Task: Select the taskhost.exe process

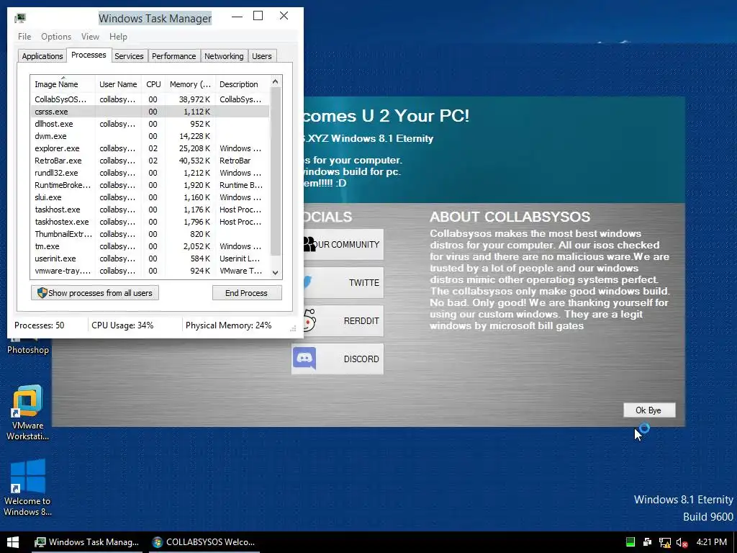Action: pyautogui.click(x=150, y=210)
